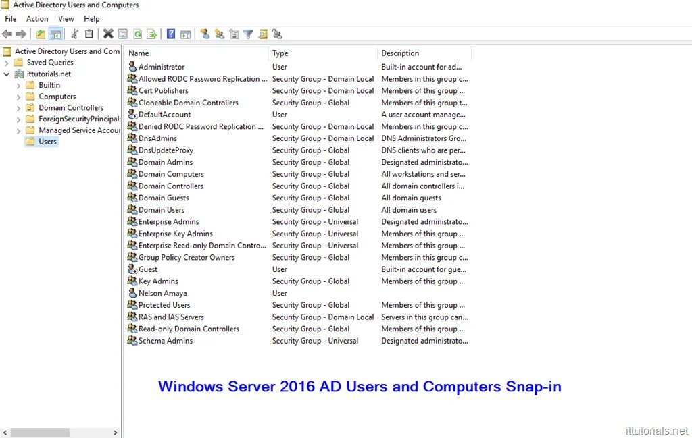Viewport: 692px width, 438px height.
Task: Select Domain Users group
Action: pyautogui.click(x=161, y=209)
